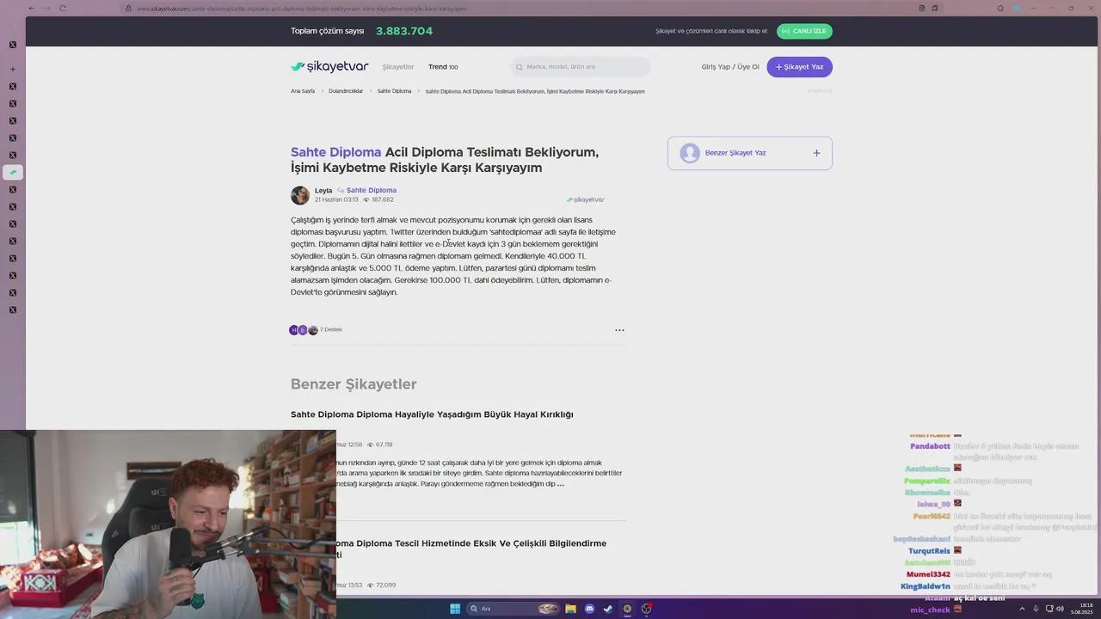Click network icon in system tray
Viewport: 1101px width, 619px height.
[x=1048, y=609]
